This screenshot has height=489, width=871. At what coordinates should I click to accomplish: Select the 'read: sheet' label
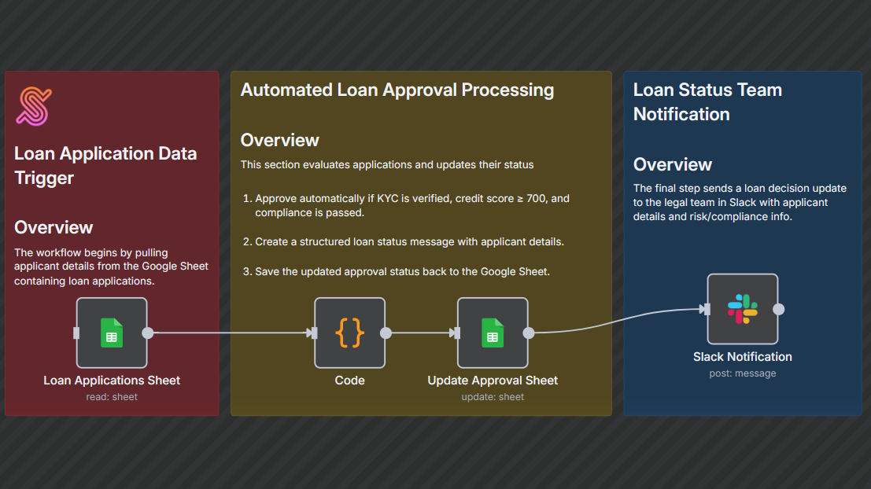pyautogui.click(x=111, y=397)
